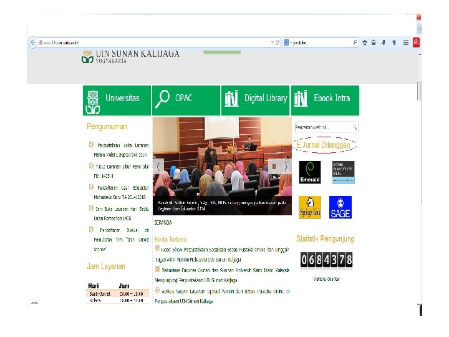This screenshot has height=337, width=449.
Task: Click the books icon on Digital Library tile
Action: [231, 99]
